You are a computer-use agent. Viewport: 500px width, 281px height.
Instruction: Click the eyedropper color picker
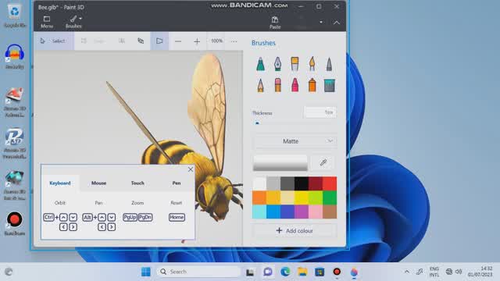(x=323, y=163)
